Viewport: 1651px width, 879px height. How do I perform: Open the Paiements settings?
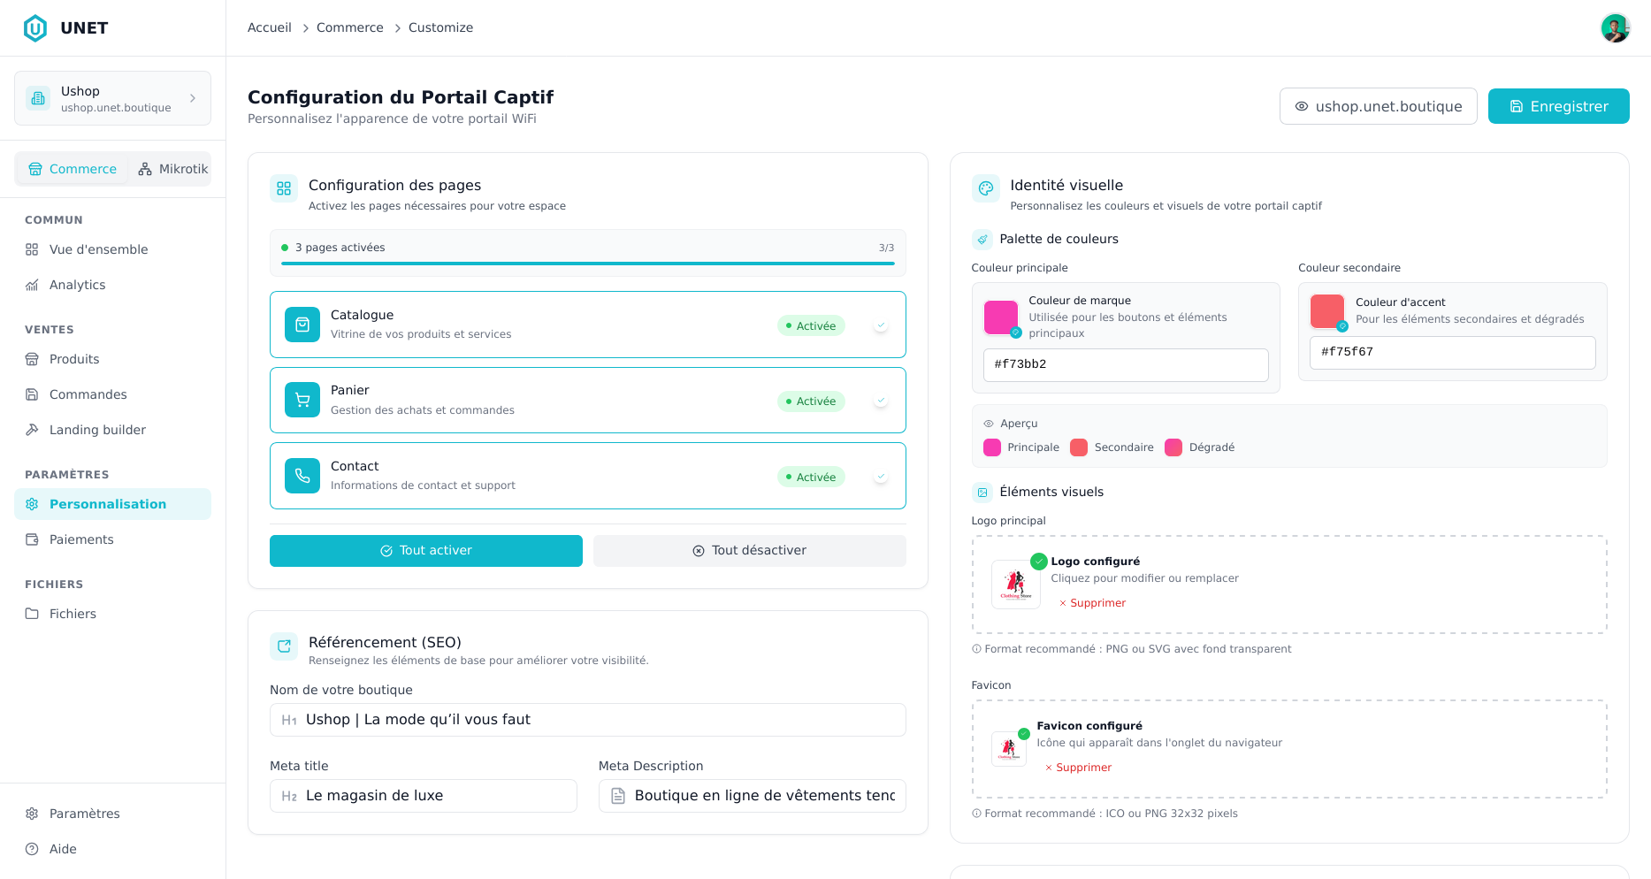click(80, 539)
